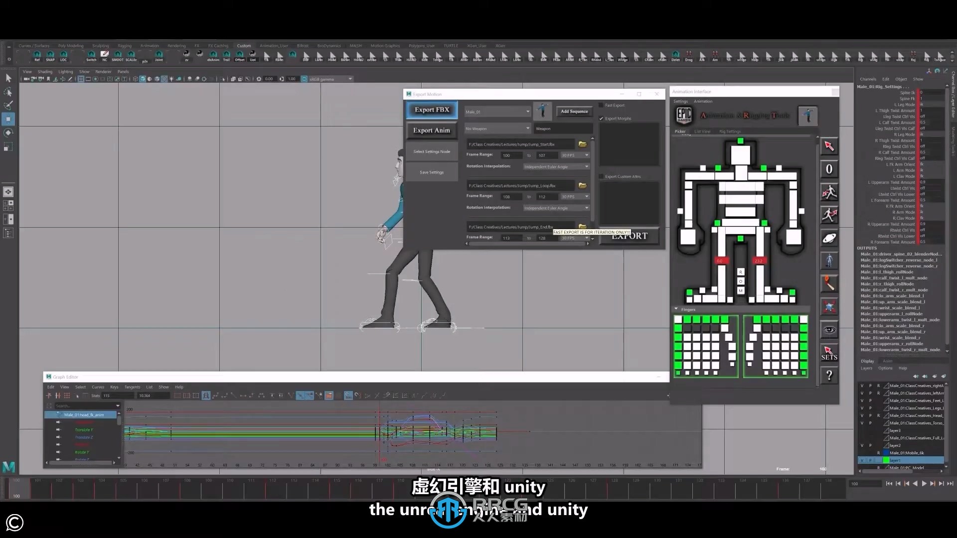Click the Graph Editor lattice deform keys icon
The image size is (957, 538).
pos(67,396)
